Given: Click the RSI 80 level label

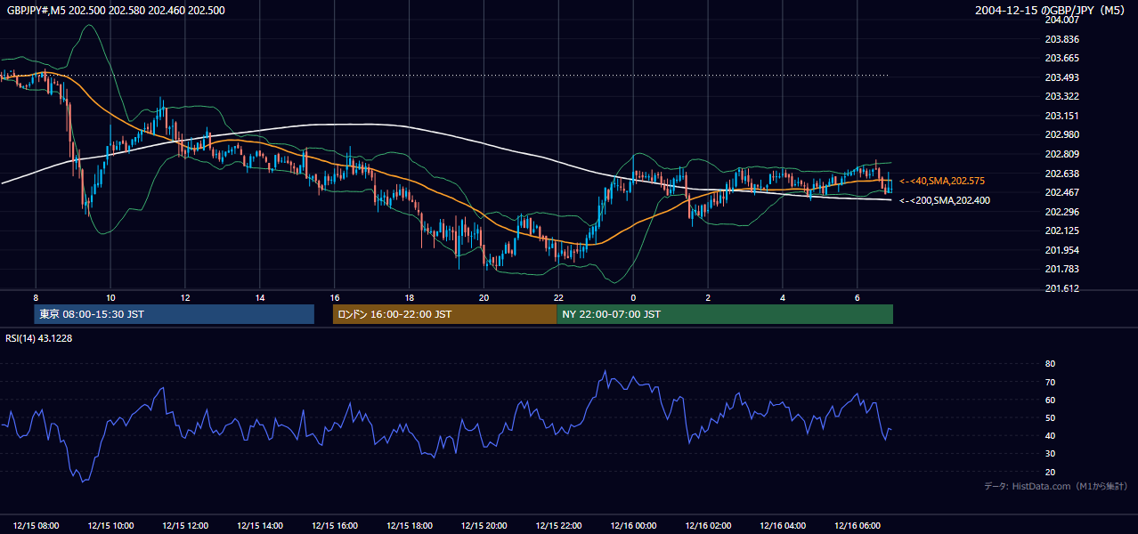Looking at the screenshot, I should (x=1050, y=364).
